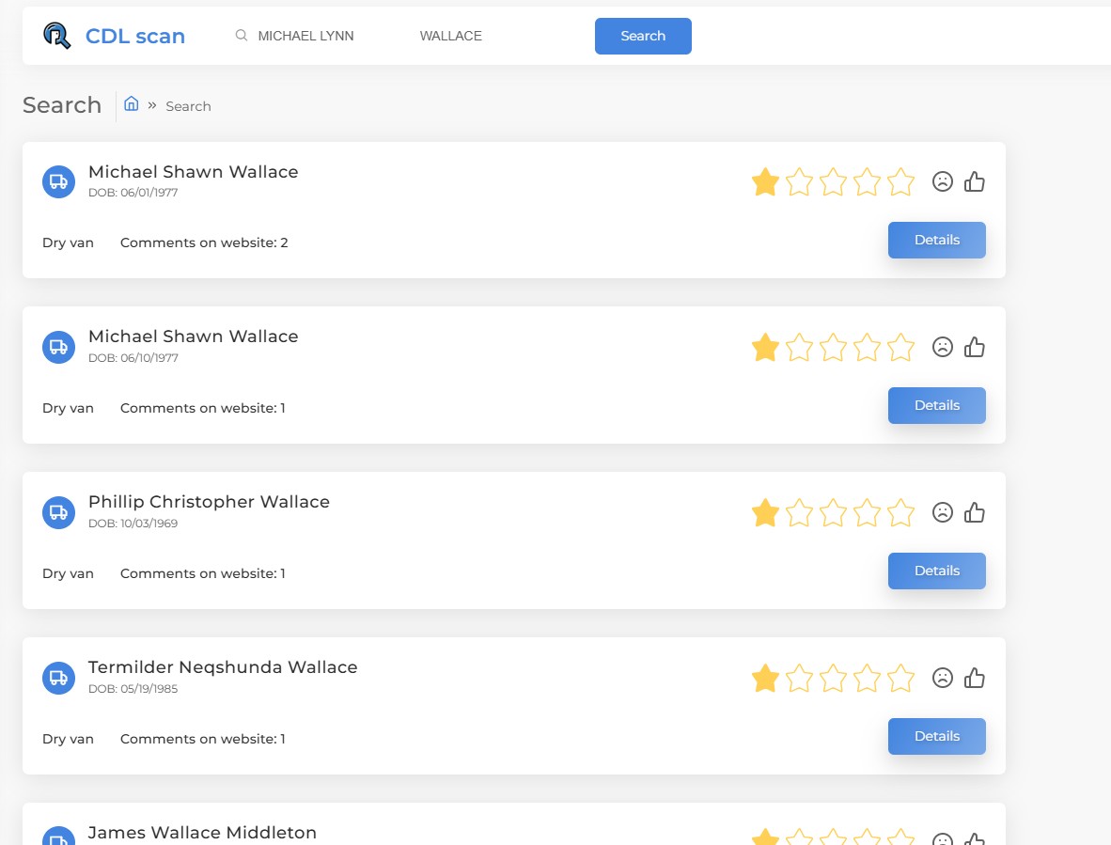Click thumbs-up icon for Michael Shawn Wallace 06/01/1977
The height and width of the screenshot is (845, 1111).
(975, 181)
